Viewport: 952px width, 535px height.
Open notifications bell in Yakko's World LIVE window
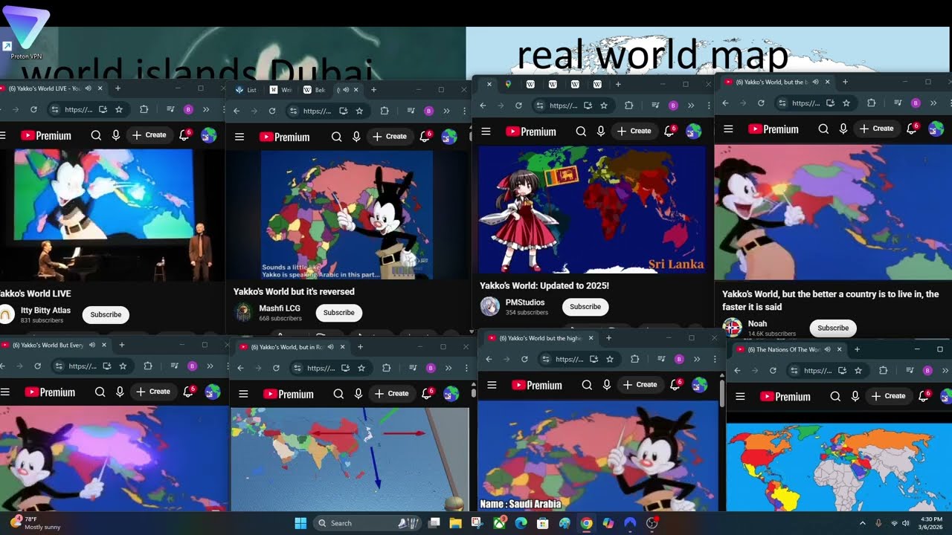pyautogui.click(x=184, y=135)
